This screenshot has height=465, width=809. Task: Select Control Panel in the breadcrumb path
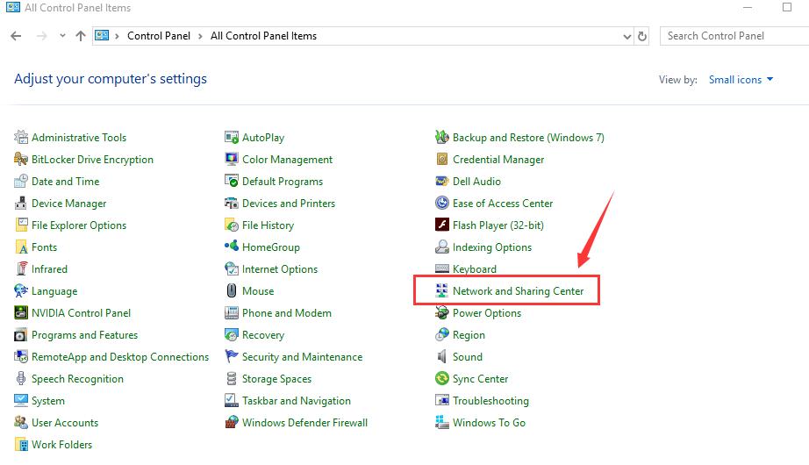159,36
